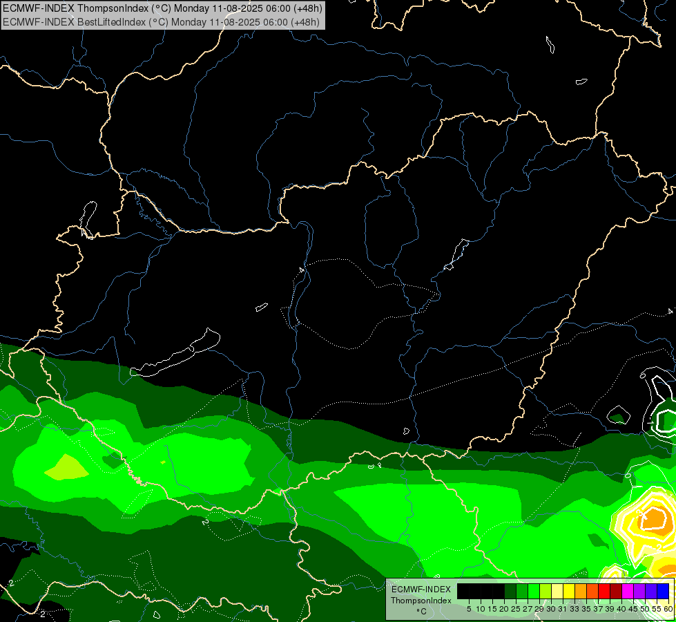Click the legend scale value 37

[598, 609]
